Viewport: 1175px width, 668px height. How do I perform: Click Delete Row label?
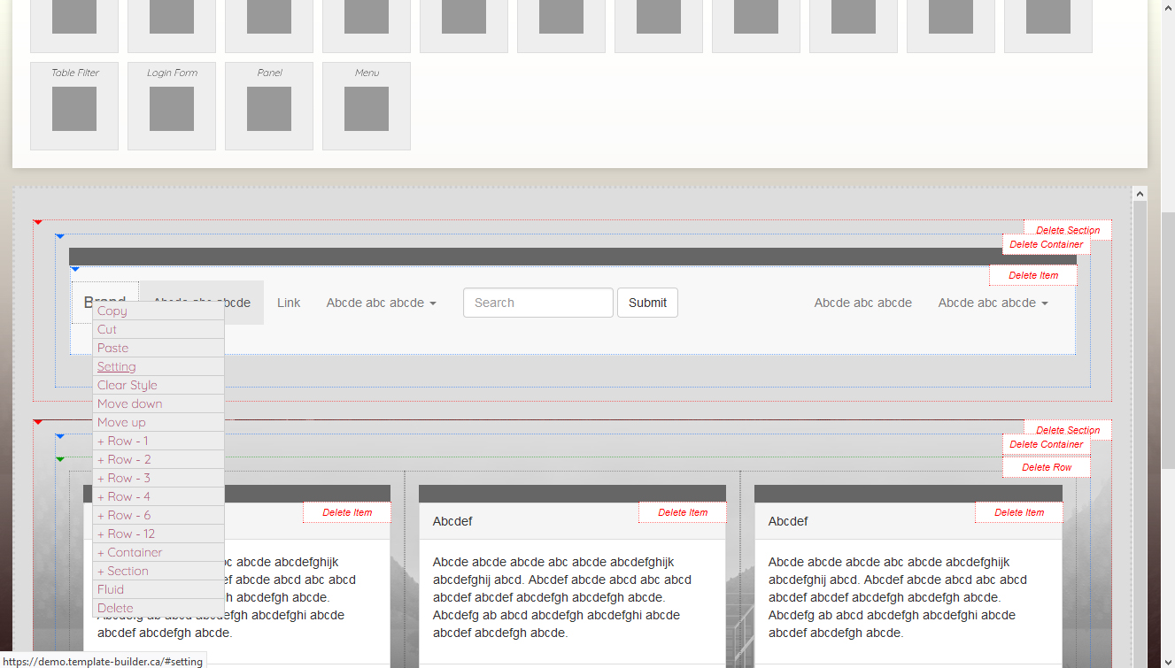pyautogui.click(x=1047, y=467)
